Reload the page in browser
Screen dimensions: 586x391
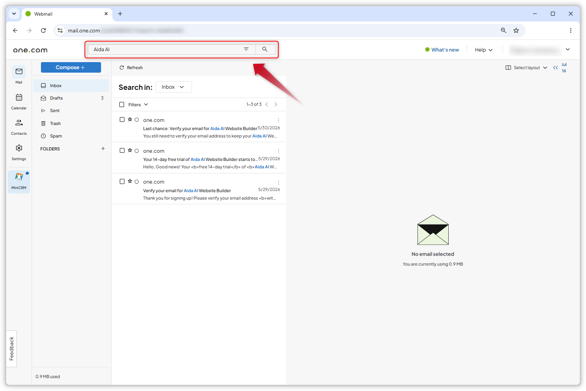click(x=43, y=30)
